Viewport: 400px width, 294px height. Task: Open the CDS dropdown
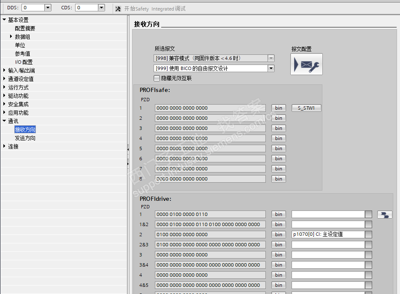tap(101, 8)
